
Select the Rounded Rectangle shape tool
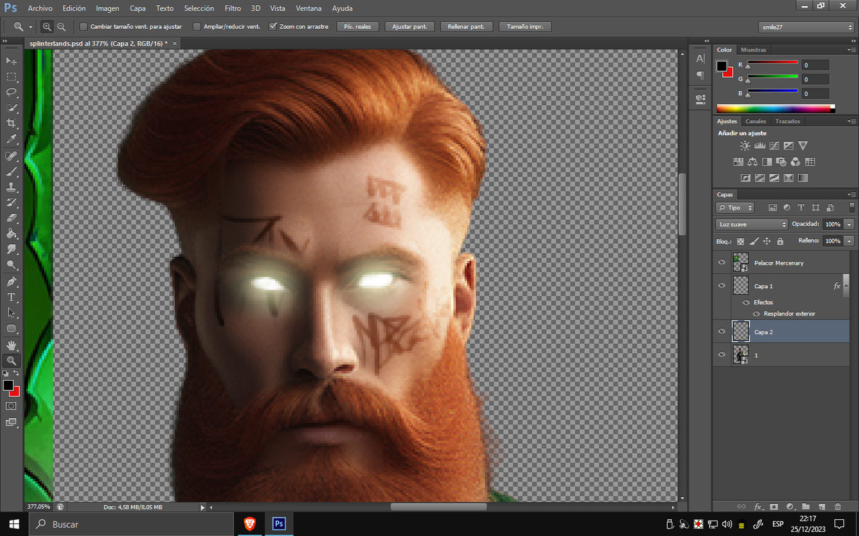11,328
